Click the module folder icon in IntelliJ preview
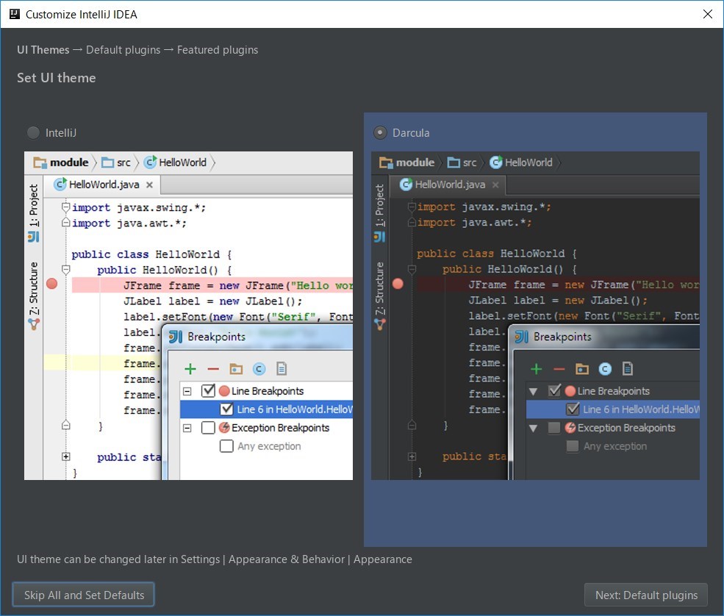The height and width of the screenshot is (616, 724). (x=40, y=162)
